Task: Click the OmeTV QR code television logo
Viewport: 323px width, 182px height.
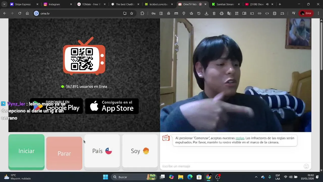Action: pyautogui.click(x=84, y=56)
